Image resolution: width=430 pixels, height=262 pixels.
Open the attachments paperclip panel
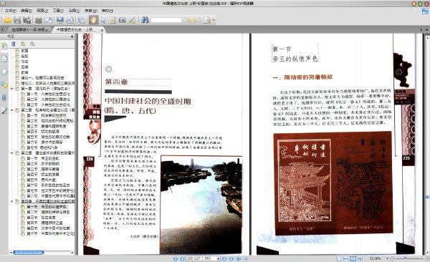pyautogui.click(x=4, y=98)
